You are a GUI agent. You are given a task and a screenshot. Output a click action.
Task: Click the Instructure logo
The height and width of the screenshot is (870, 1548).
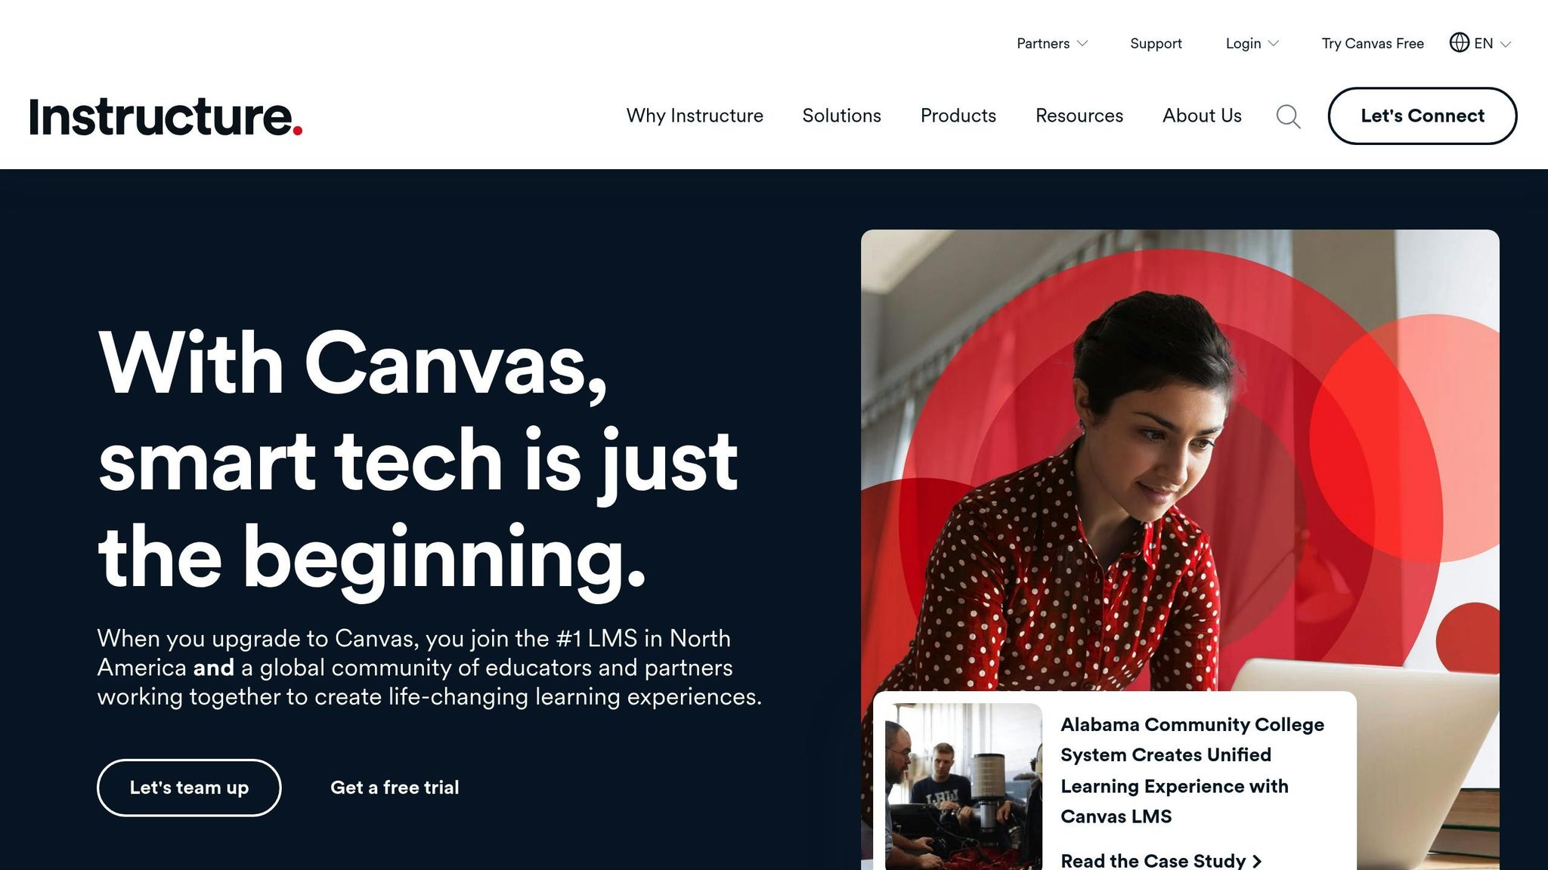tap(166, 116)
